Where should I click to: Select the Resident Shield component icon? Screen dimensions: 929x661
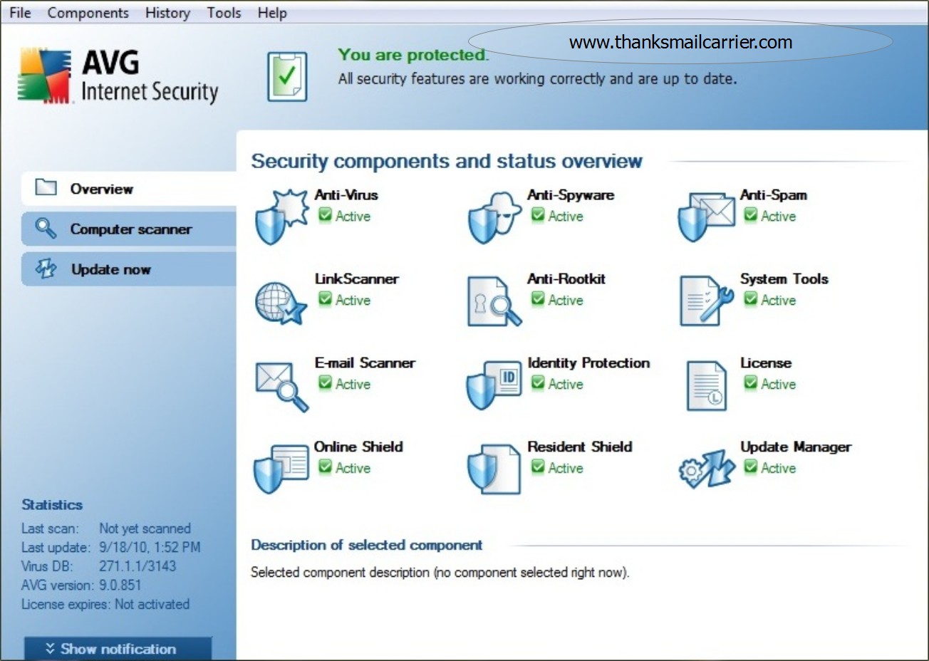(493, 469)
